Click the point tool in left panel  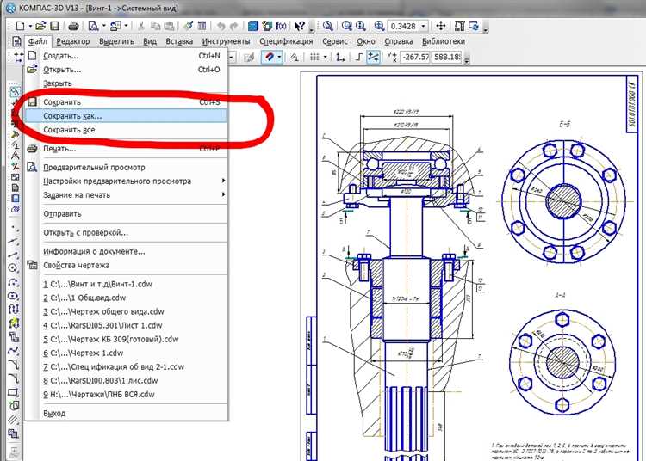click(13, 227)
